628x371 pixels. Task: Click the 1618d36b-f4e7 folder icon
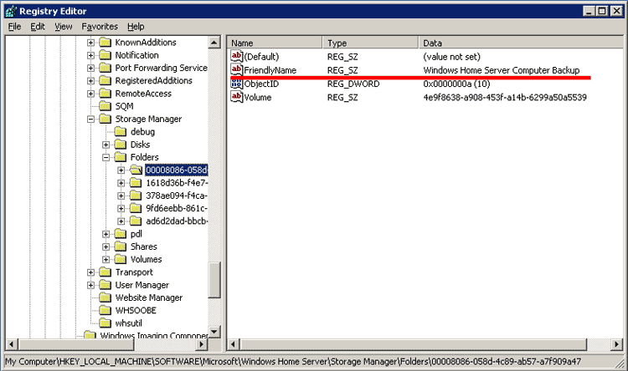[x=136, y=183]
